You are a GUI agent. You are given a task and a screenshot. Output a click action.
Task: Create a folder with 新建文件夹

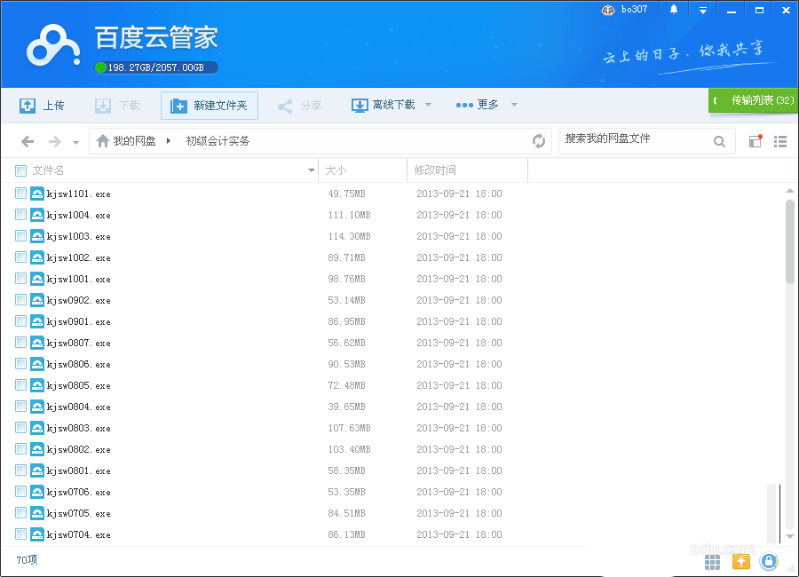tap(210, 106)
